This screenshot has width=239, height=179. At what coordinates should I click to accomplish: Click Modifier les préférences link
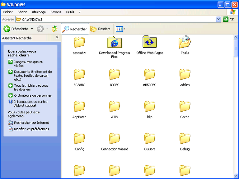click(x=29, y=129)
